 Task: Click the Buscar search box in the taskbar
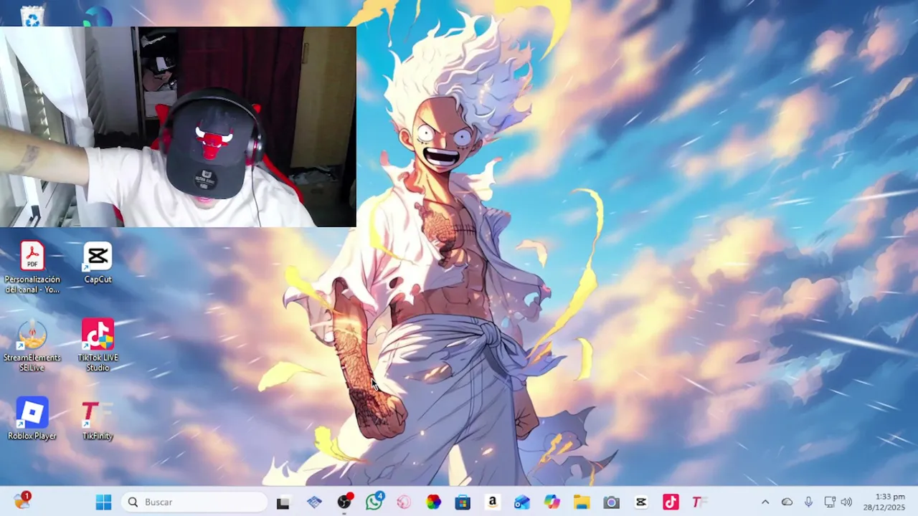pos(194,502)
